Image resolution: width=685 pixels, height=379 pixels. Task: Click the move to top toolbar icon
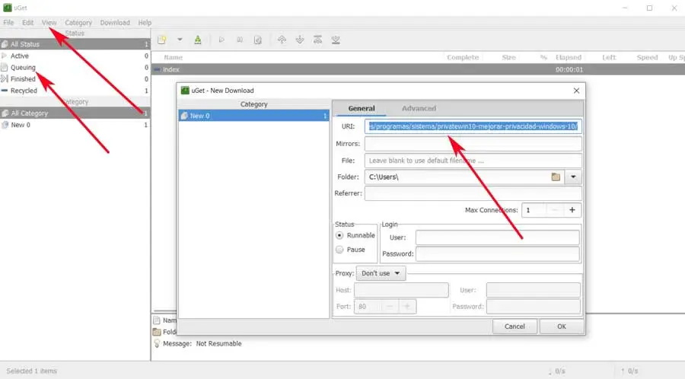(317, 40)
